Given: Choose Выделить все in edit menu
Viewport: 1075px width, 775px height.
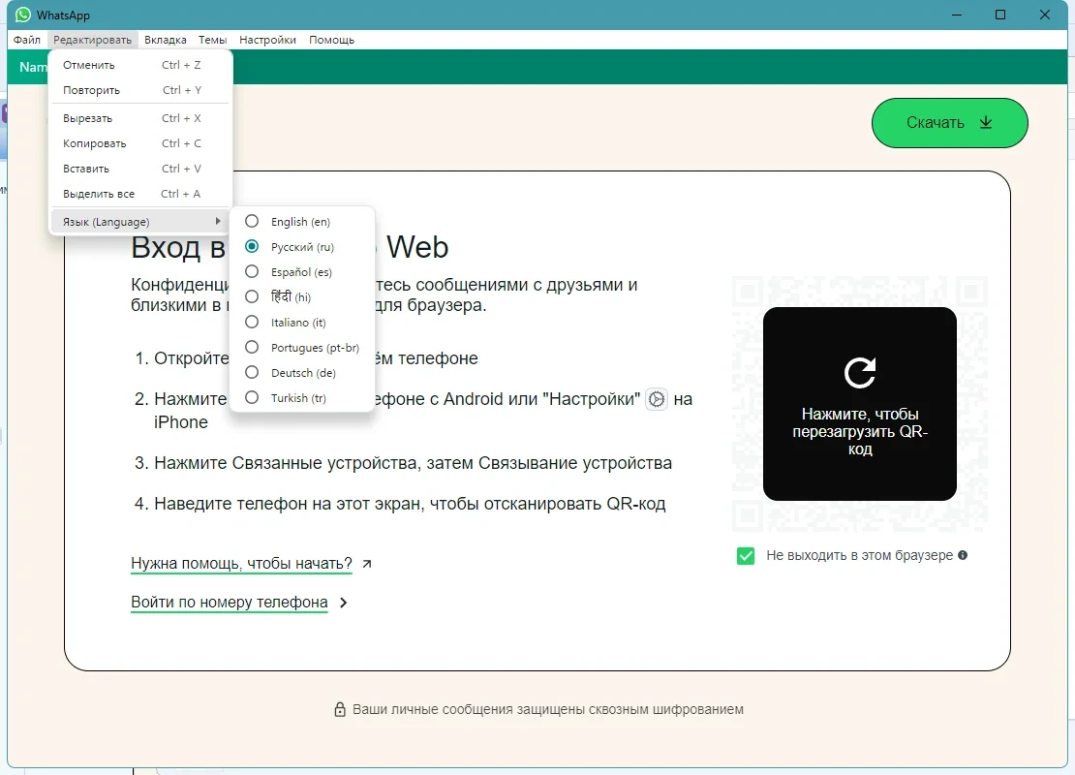Looking at the screenshot, I should pyautogui.click(x=139, y=194).
